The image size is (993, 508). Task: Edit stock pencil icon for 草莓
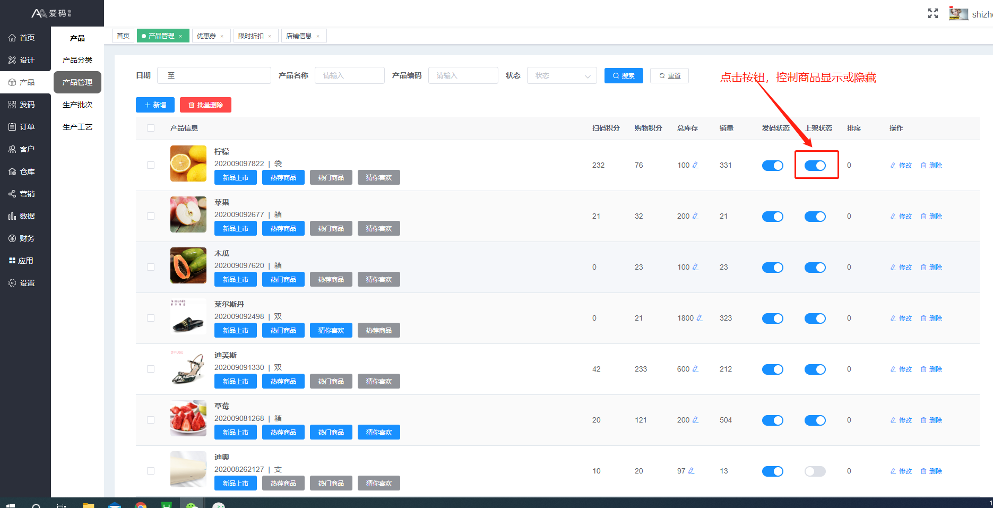[695, 420]
